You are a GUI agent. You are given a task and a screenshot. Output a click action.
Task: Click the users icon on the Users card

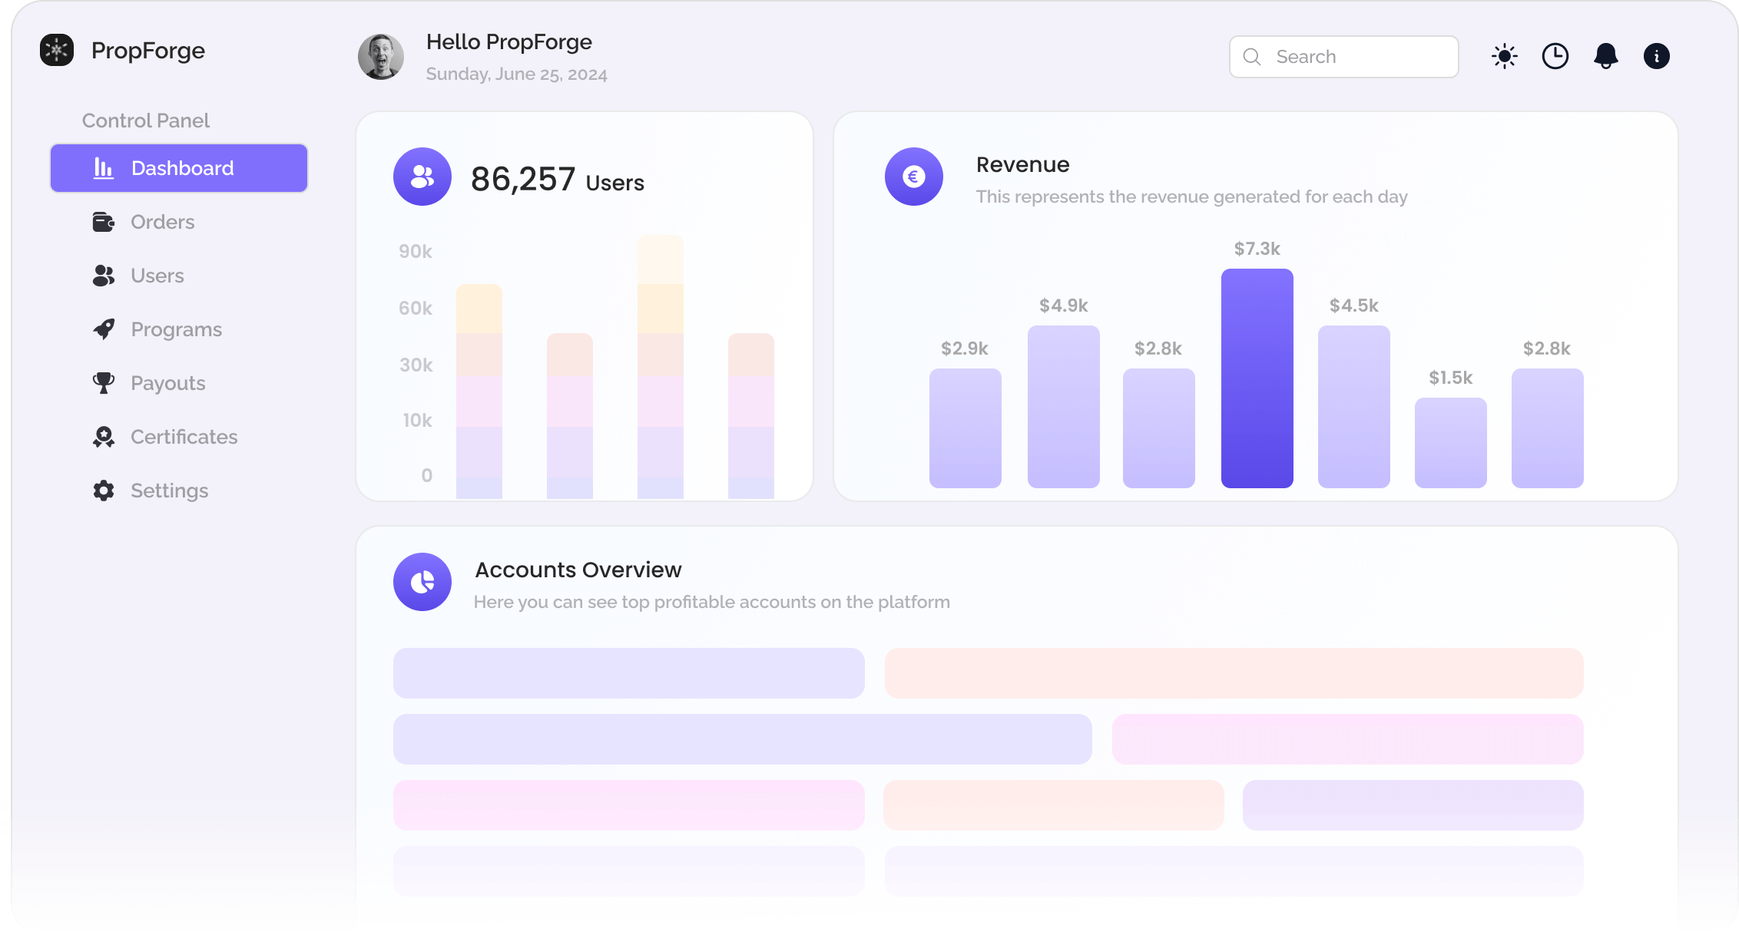tap(421, 177)
